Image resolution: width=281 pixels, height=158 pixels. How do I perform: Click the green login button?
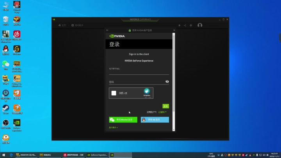pyautogui.click(x=165, y=106)
